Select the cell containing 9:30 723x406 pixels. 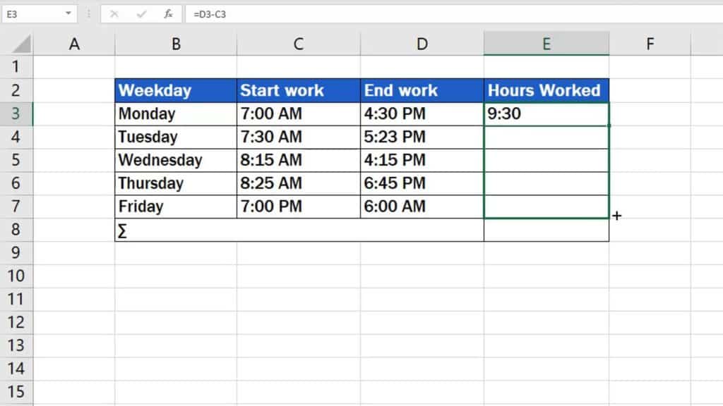(546, 113)
